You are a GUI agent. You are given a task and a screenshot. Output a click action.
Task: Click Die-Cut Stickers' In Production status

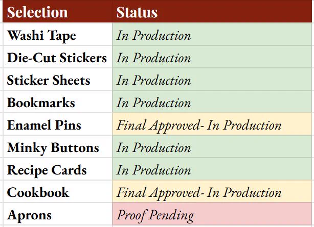tap(212, 57)
